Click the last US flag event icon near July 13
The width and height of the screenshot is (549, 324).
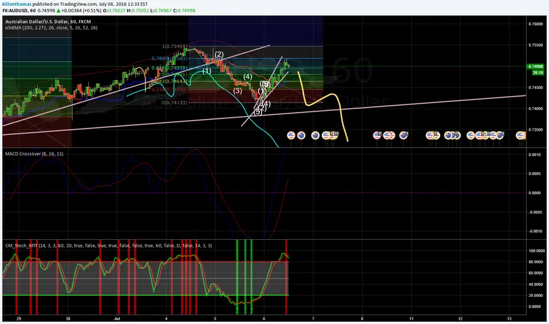[521, 135]
